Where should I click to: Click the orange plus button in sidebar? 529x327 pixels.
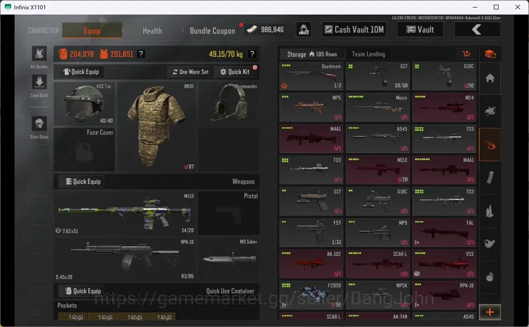(x=490, y=312)
